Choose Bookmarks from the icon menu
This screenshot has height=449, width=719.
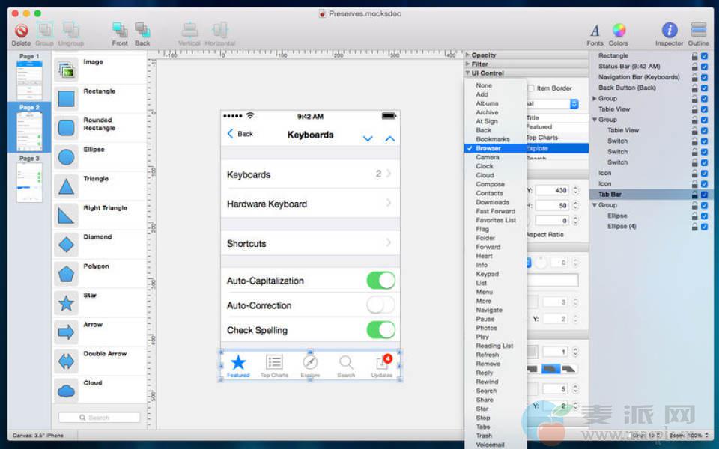pyautogui.click(x=493, y=139)
